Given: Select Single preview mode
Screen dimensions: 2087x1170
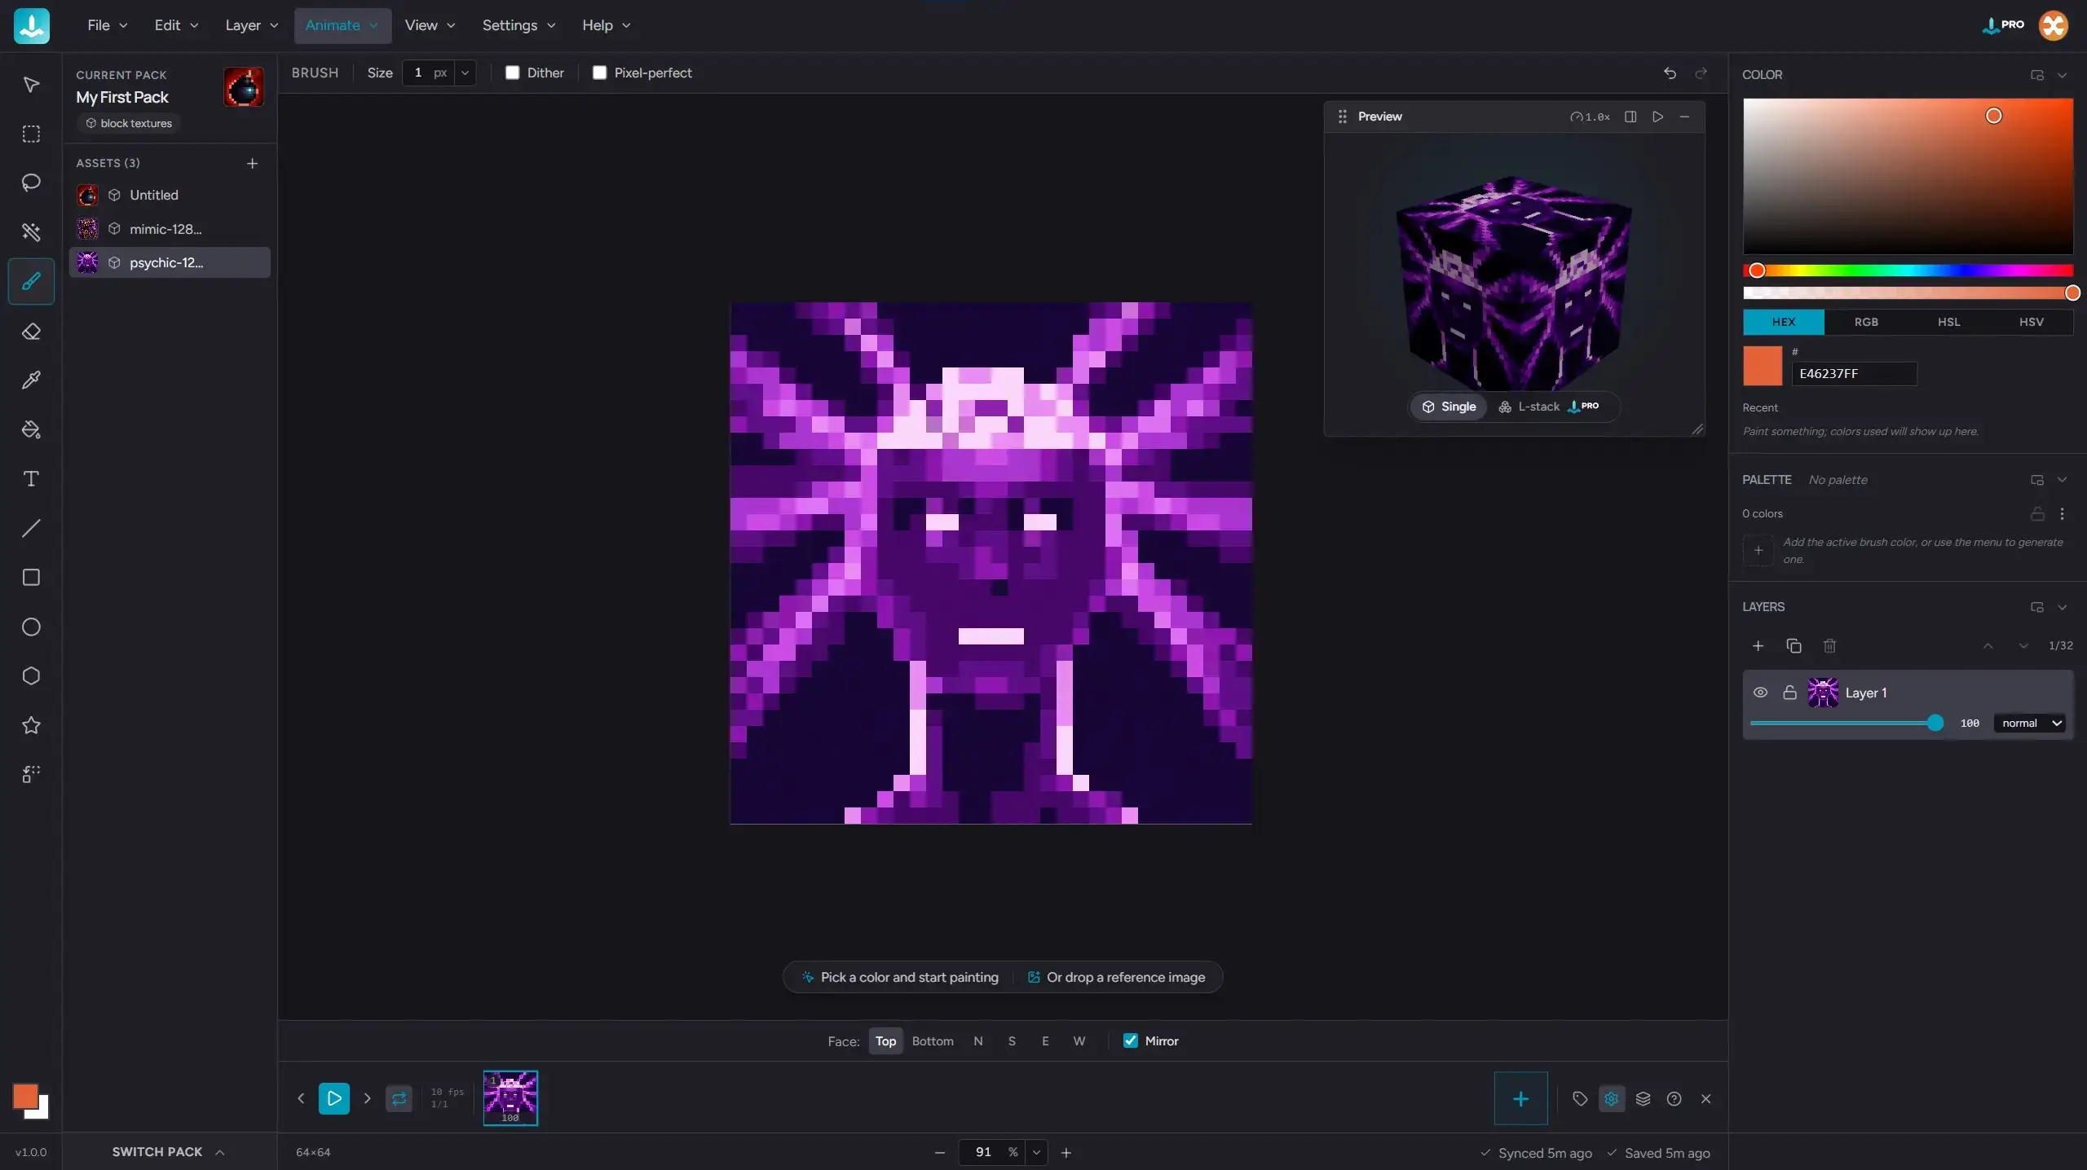Looking at the screenshot, I should [1449, 407].
